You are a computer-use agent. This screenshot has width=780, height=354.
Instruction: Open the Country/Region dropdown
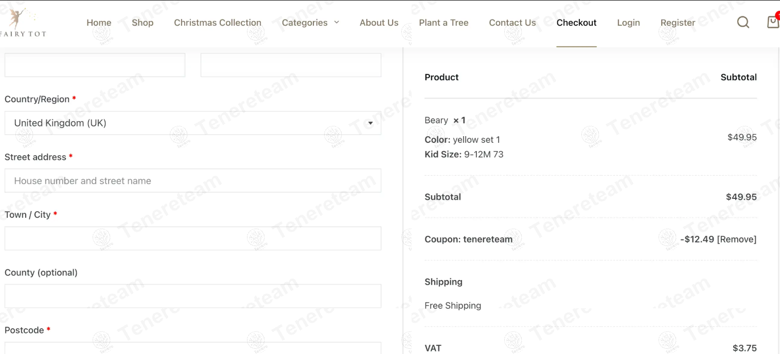[x=193, y=123]
